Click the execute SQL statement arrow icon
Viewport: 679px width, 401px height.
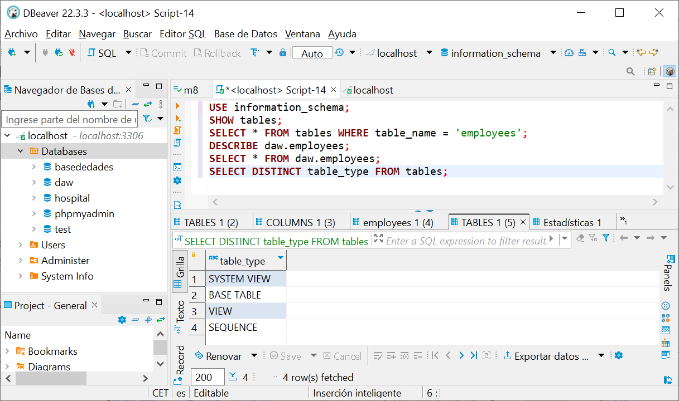pos(177,106)
